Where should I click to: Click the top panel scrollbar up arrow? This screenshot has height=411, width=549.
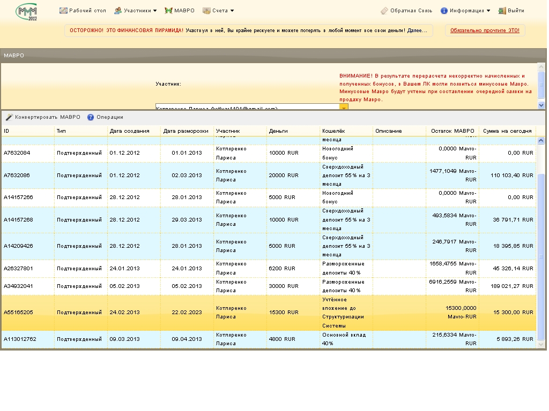541,66
